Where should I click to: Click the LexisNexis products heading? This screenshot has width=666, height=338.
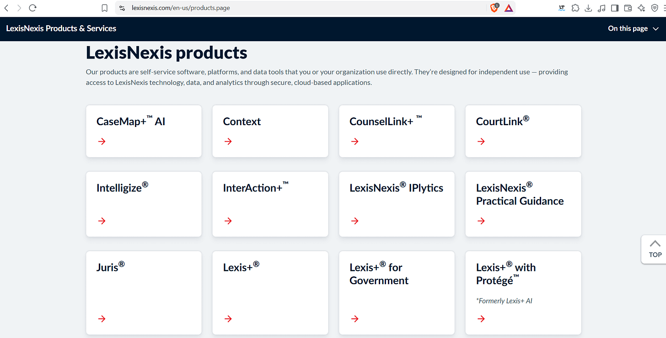pyautogui.click(x=166, y=53)
